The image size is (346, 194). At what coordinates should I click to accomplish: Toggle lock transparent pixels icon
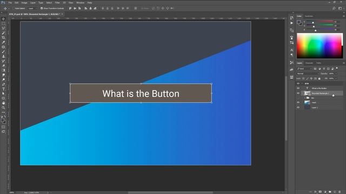[303, 79]
